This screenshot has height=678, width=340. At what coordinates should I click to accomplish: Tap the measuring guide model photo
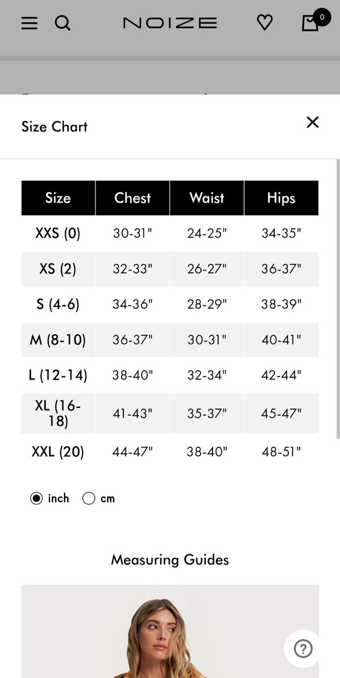(x=170, y=631)
